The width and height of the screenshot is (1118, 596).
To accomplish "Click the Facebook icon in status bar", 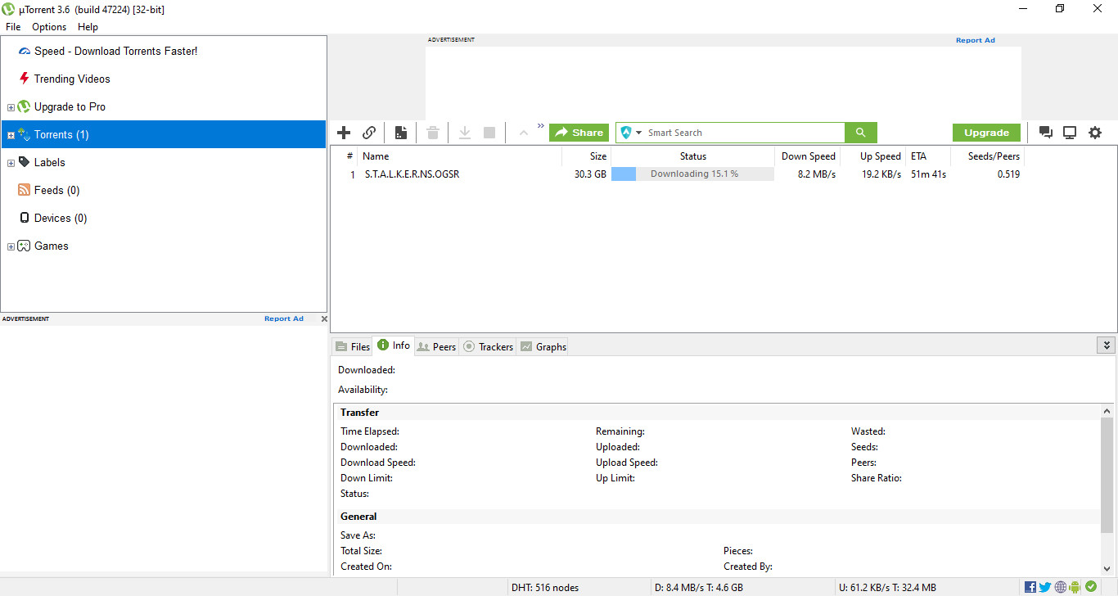I will pos(1030,587).
